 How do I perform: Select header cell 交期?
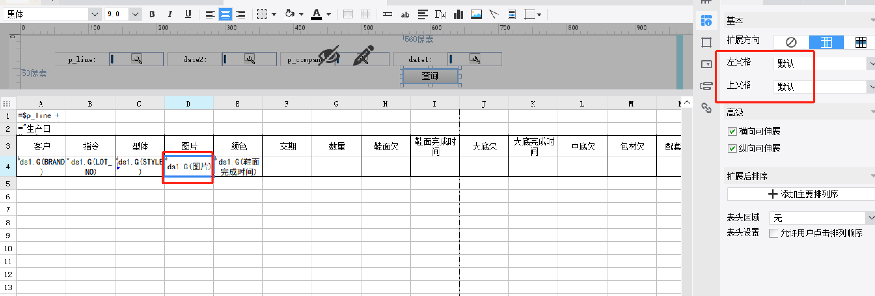click(x=287, y=146)
